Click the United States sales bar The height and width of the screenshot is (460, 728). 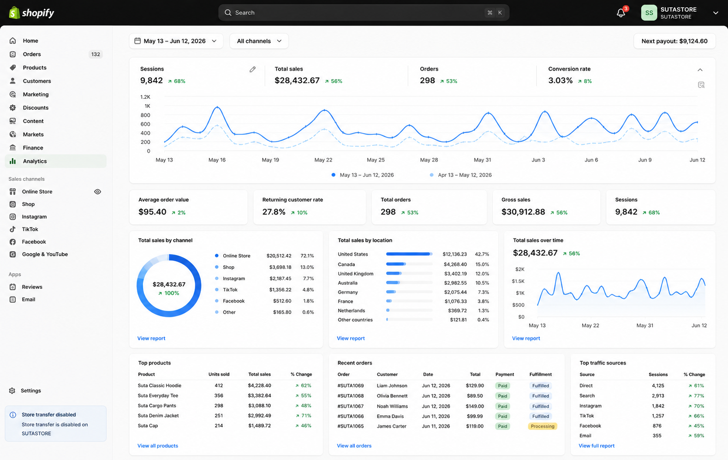click(409, 254)
